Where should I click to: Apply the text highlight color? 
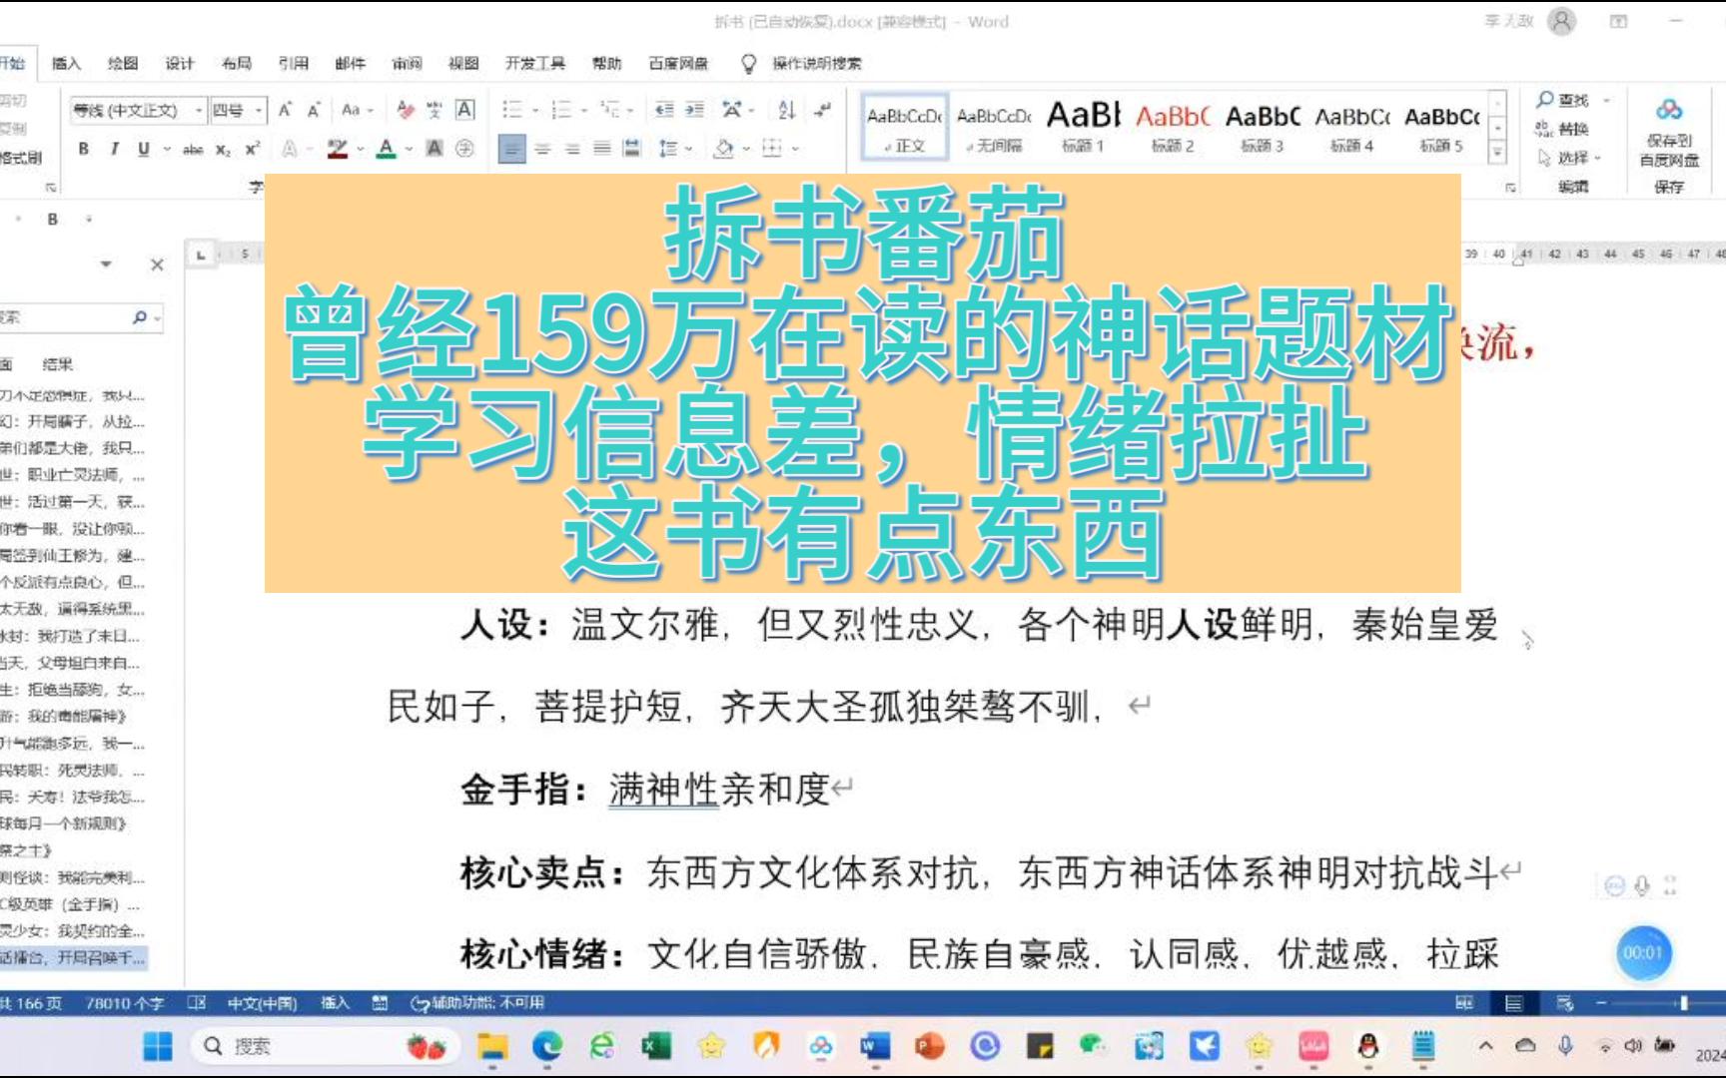[x=338, y=149]
